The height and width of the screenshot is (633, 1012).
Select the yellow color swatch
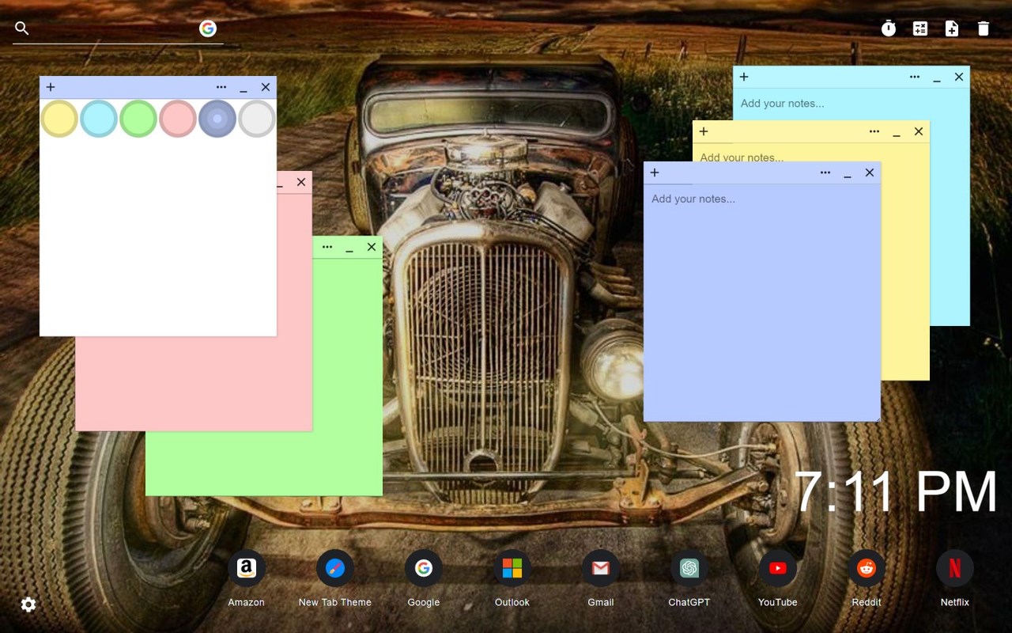coord(59,119)
